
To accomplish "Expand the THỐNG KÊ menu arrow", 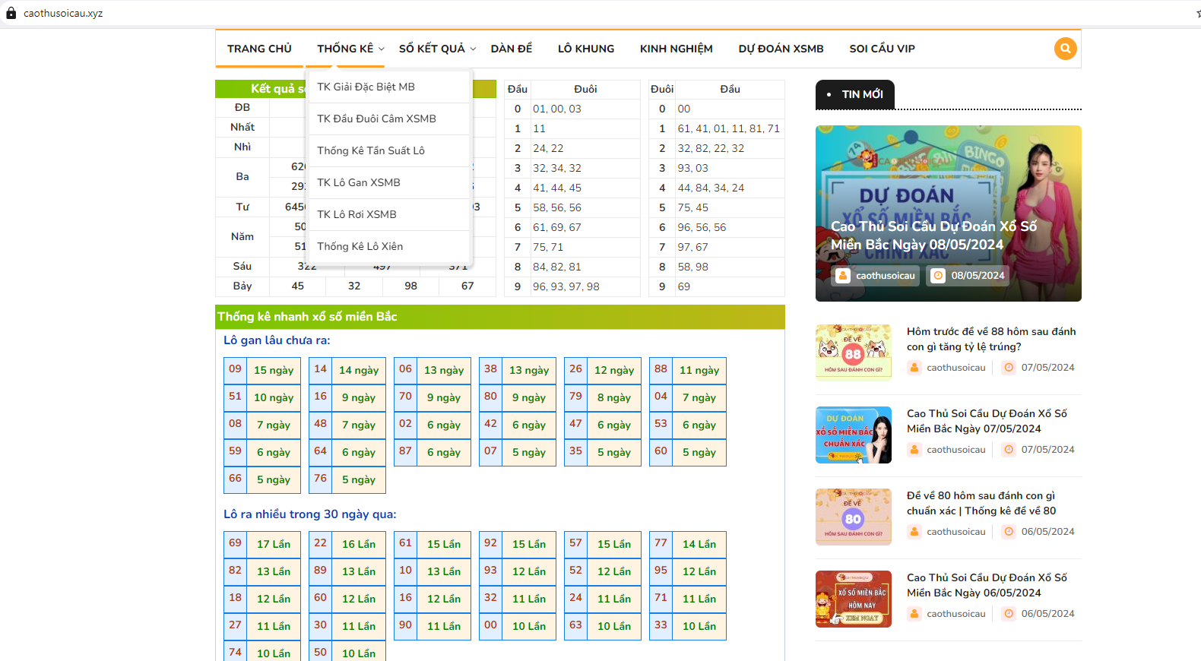I will click(382, 49).
